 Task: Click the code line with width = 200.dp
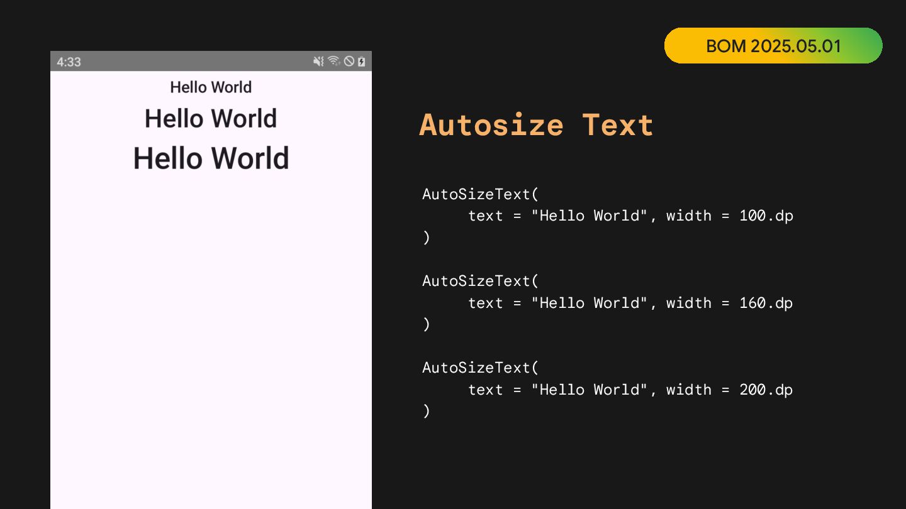[630, 390]
